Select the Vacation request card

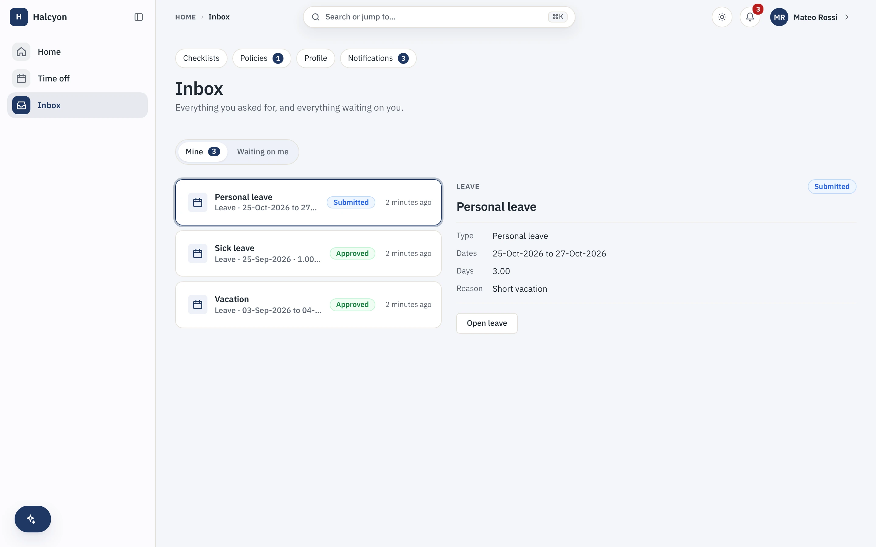308,304
